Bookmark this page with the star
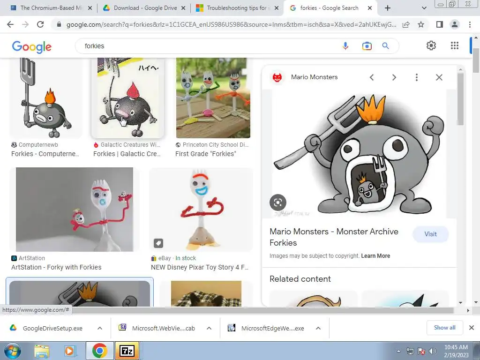 (421, 24)
